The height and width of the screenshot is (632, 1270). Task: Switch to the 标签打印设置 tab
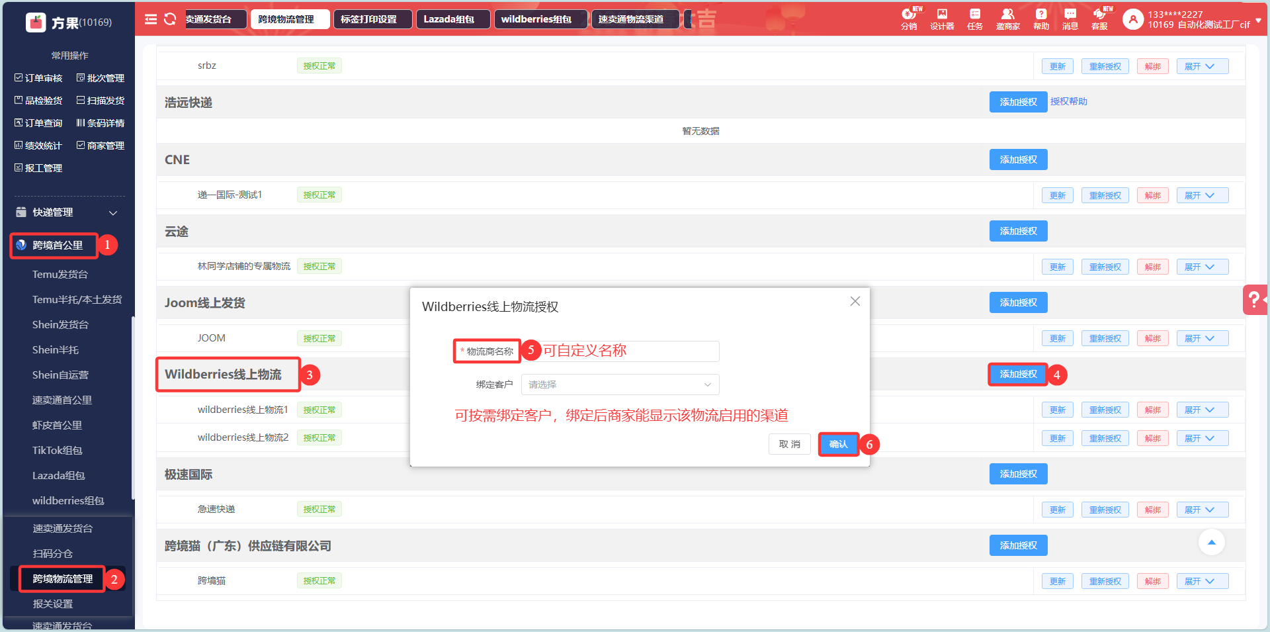tap(372, 19)
